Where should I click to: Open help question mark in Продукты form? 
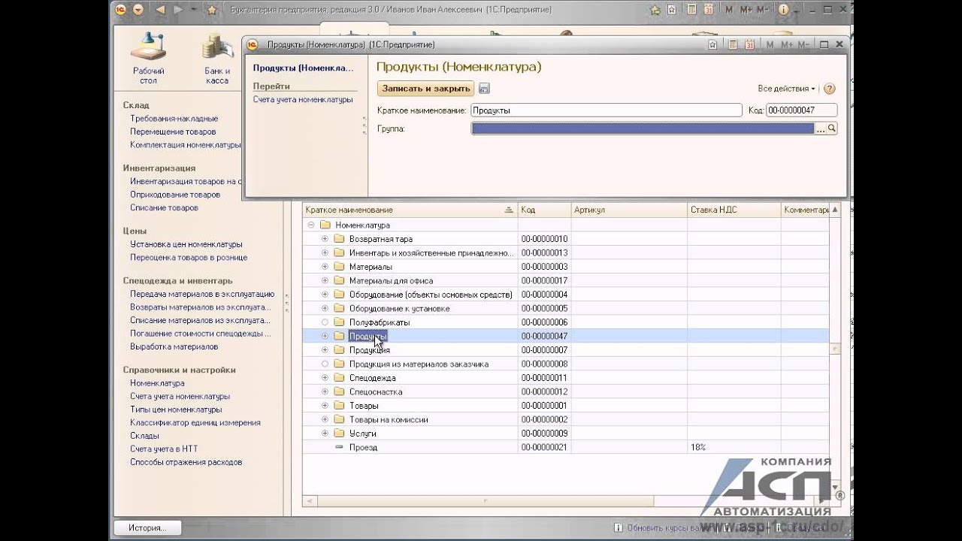pos(830,89)
